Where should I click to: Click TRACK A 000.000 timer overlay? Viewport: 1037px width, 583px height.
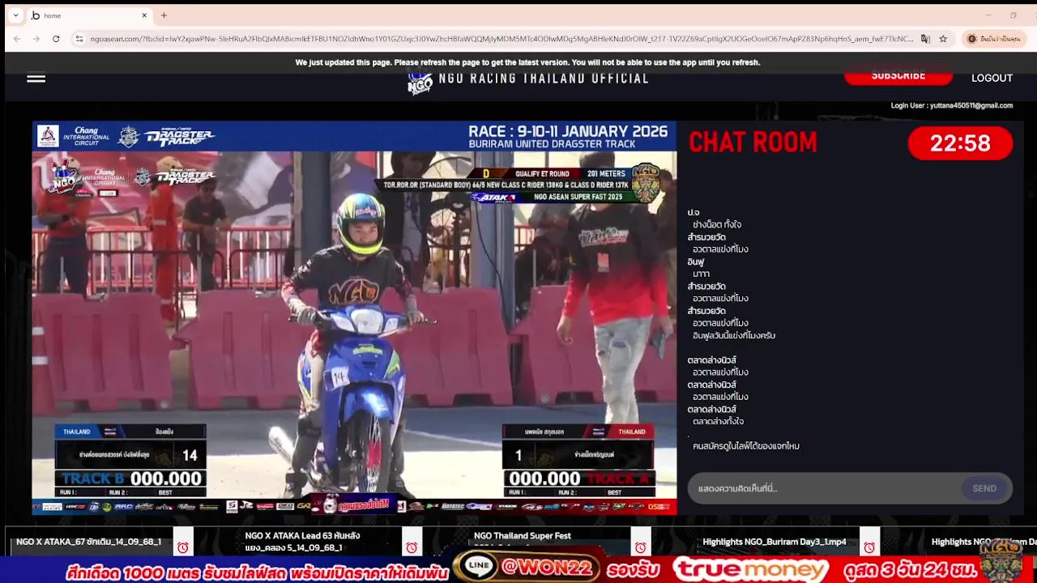[x=578, y=479]
